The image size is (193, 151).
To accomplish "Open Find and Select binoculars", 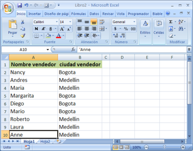I will (181, 29).
